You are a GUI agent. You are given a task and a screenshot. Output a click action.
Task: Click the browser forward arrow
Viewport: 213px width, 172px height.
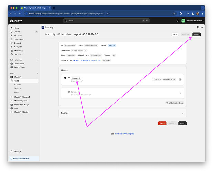pos(16,14)
